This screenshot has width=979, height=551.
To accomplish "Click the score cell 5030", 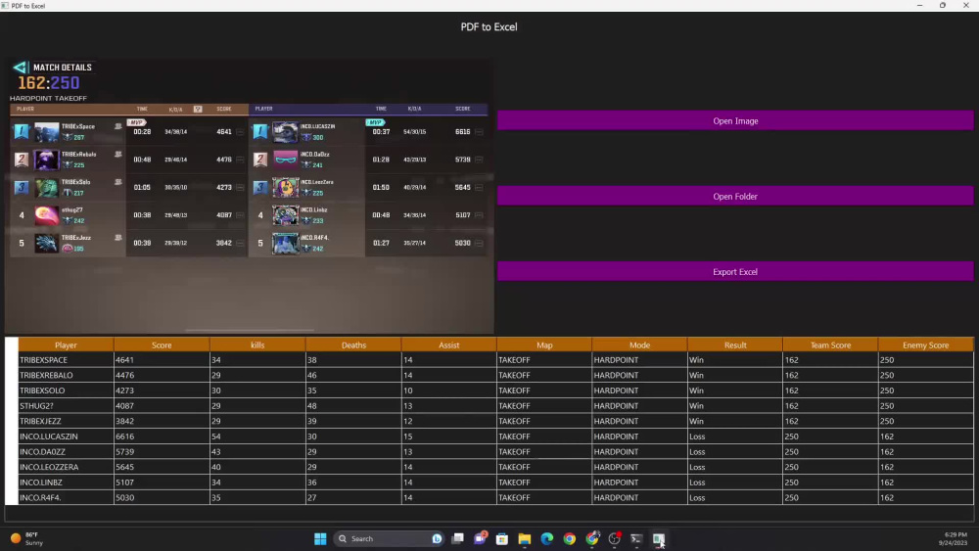I will (162, 497).
